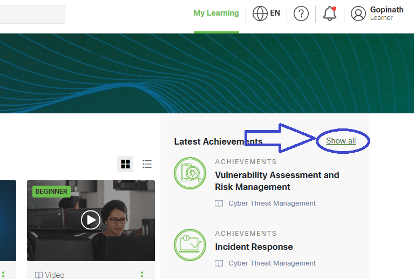Open the Gopinath account name
The height and width of the screenshot is (279, 414).
tap(387, 10)
